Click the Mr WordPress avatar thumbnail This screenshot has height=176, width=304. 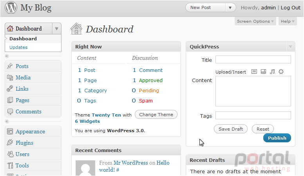[x=85, y=168]
